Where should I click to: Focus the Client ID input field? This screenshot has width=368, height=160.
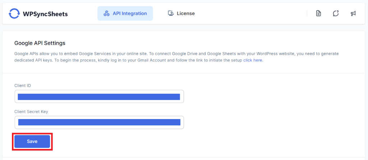[99, 96]
